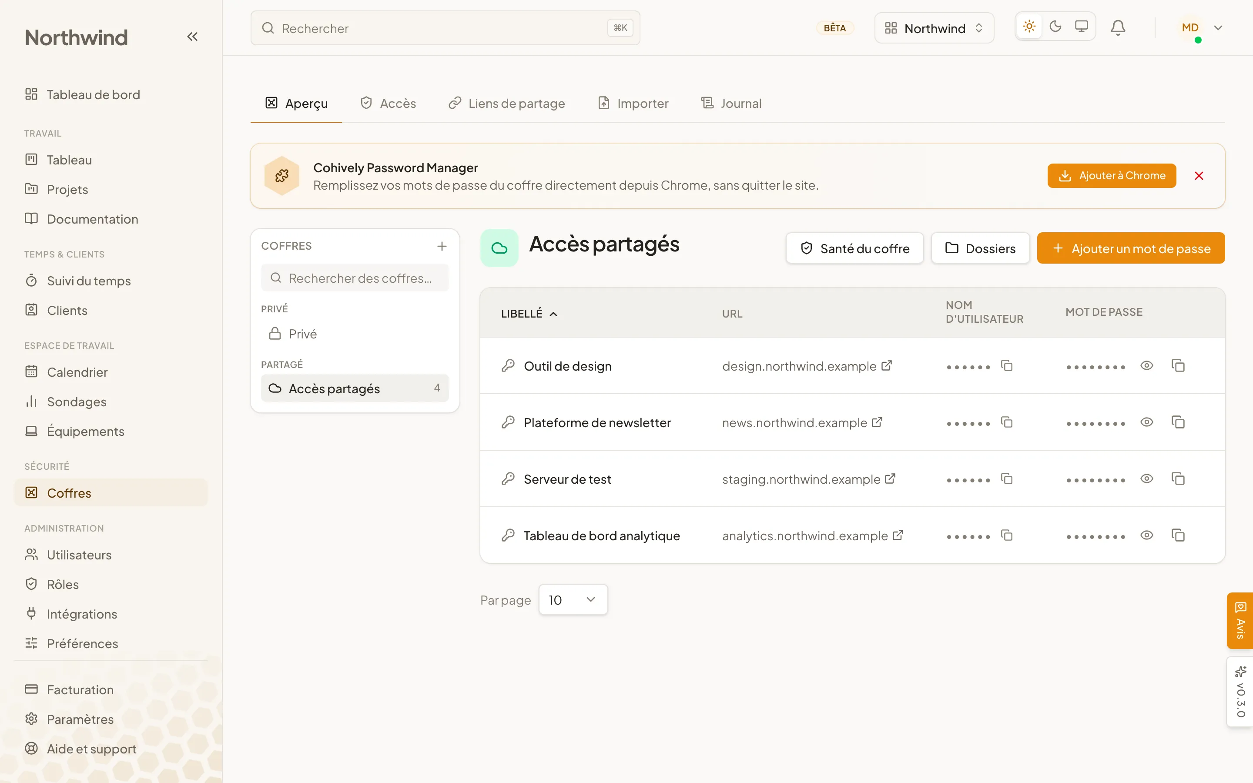Open the Journal tab
Viewport: 1253px width, 783px height.
click(x=730, y=104)
